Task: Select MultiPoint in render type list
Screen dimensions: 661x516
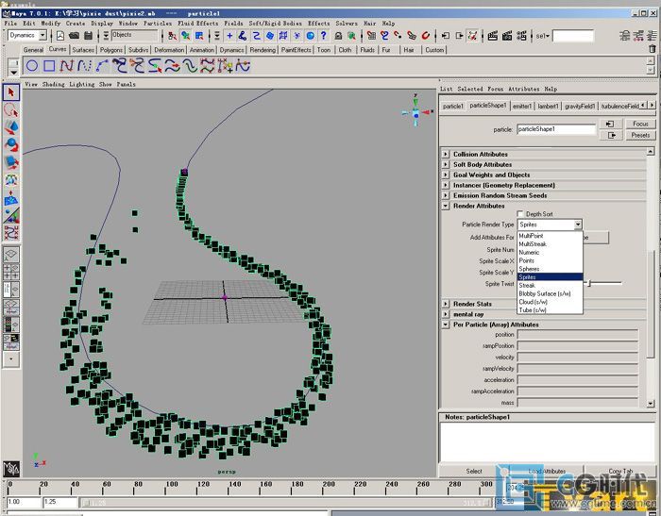Action: tap(550, 236)
